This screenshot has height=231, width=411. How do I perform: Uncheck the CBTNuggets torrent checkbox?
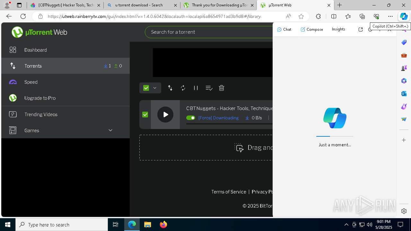pos(145,115)
